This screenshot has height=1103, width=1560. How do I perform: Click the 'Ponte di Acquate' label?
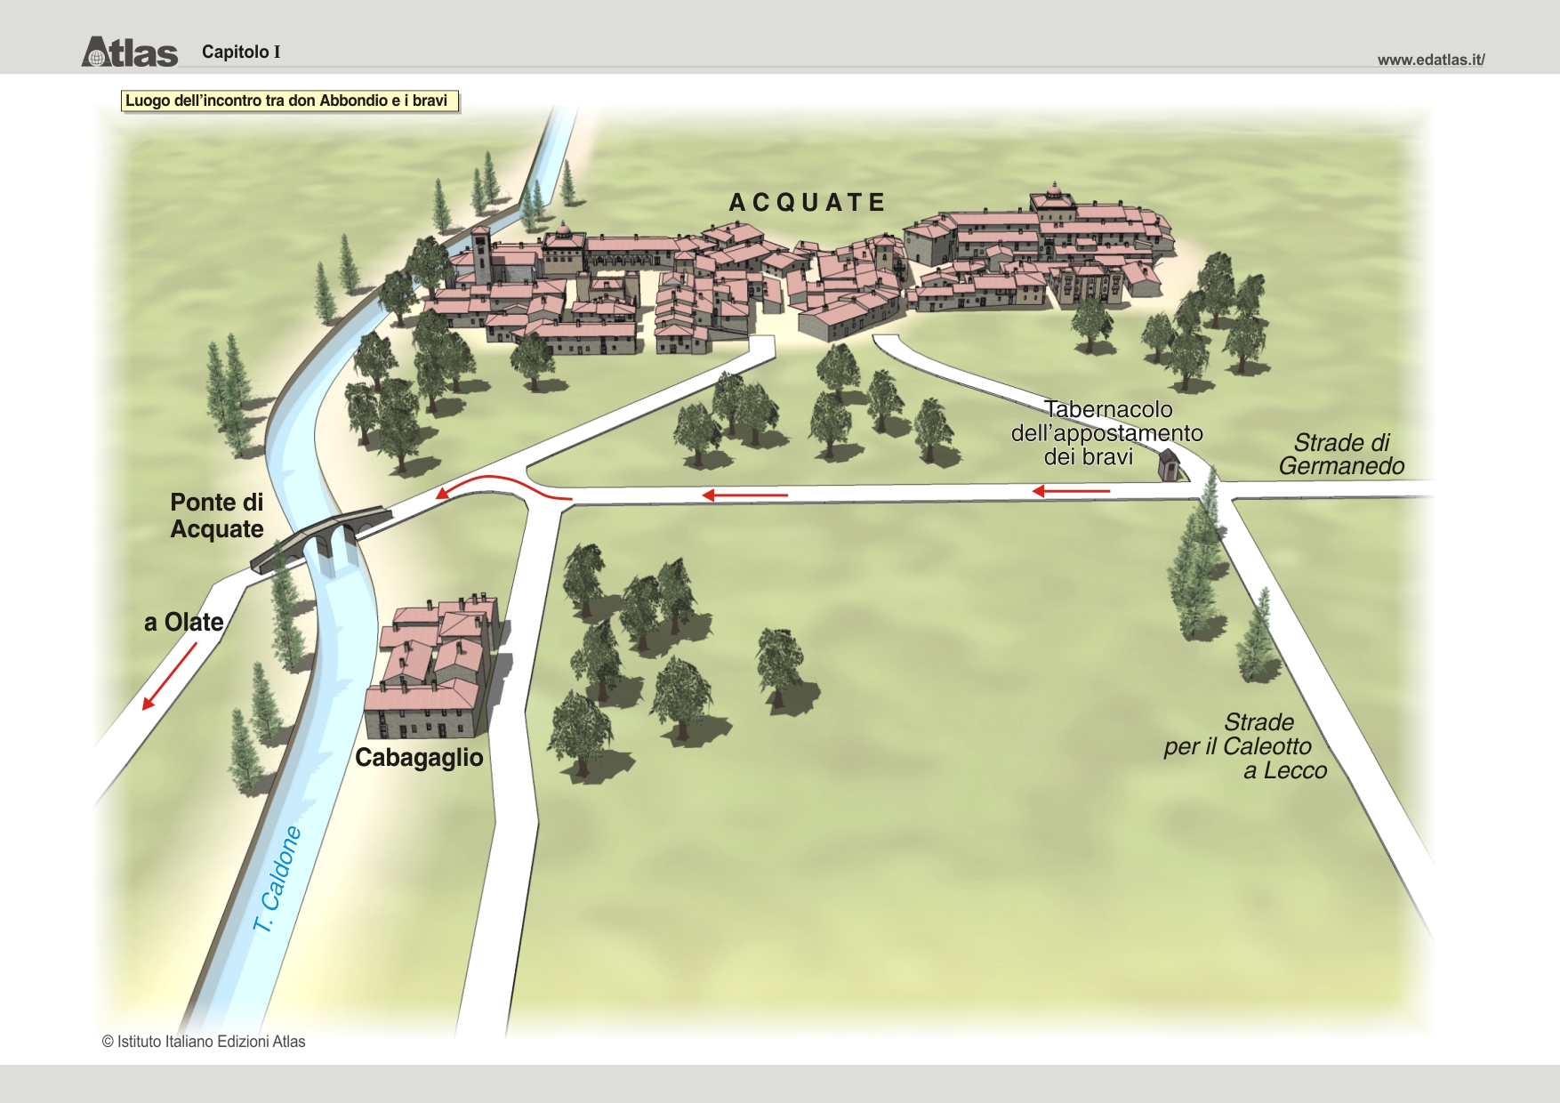[x=216, y=516]
